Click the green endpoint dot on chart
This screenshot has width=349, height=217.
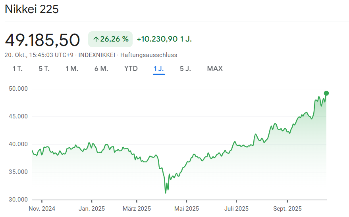(x=326, y=93)
